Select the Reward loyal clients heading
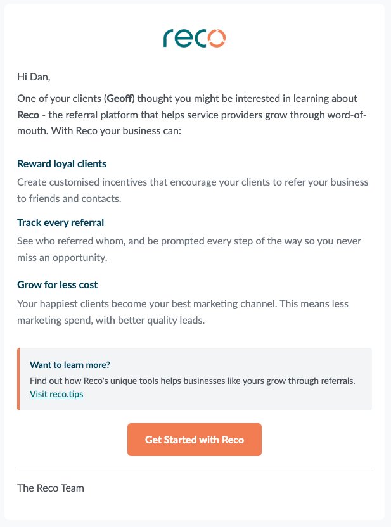391x527 pixels. tap(62, 163)
